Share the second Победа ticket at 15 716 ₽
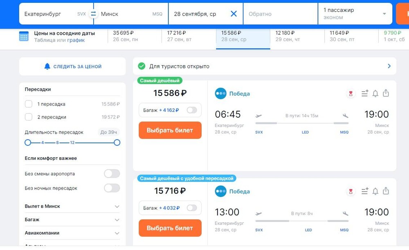Screen dimensions: 409x250 386,191
